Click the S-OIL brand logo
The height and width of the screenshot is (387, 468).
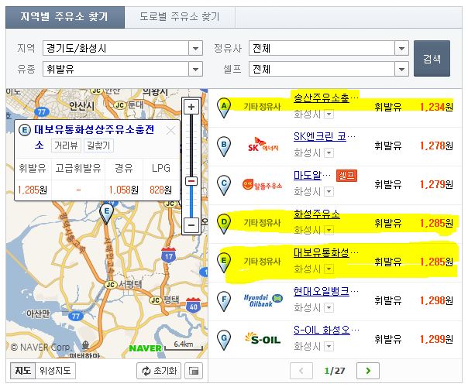click(x=263, y=339)
